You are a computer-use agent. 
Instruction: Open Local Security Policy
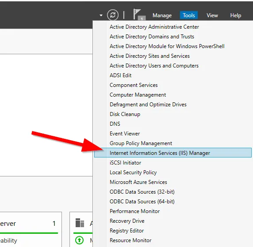tap(133, 172)
